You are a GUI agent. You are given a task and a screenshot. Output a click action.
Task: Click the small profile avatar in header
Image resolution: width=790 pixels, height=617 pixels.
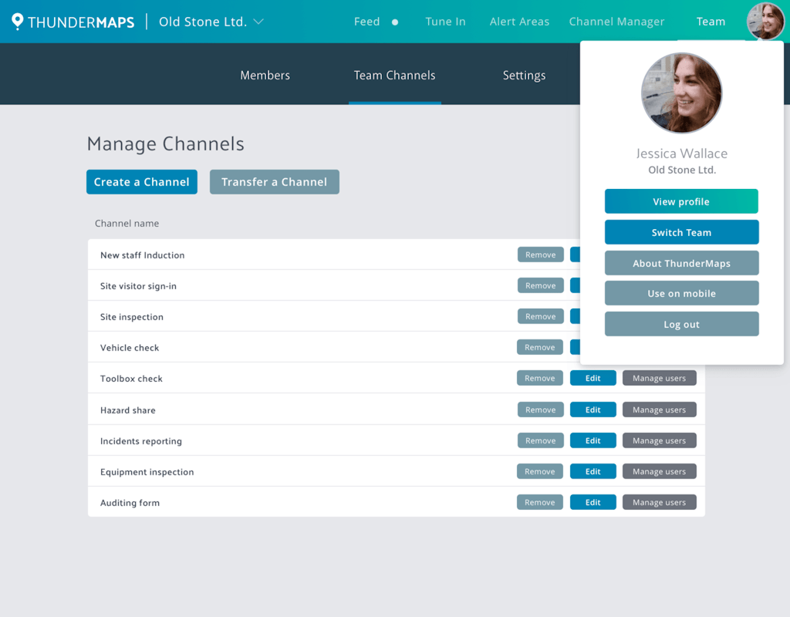click(765, 21)
